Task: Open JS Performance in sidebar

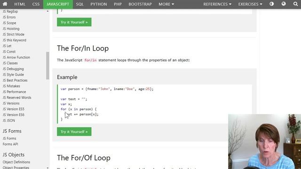Action: point(14,92)
